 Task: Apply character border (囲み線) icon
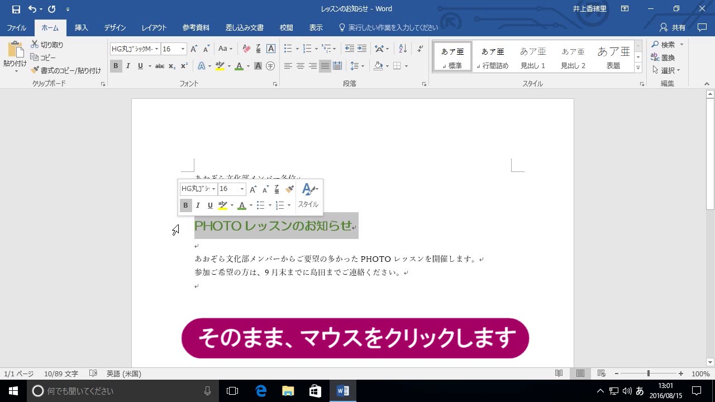tap(271, 49)
